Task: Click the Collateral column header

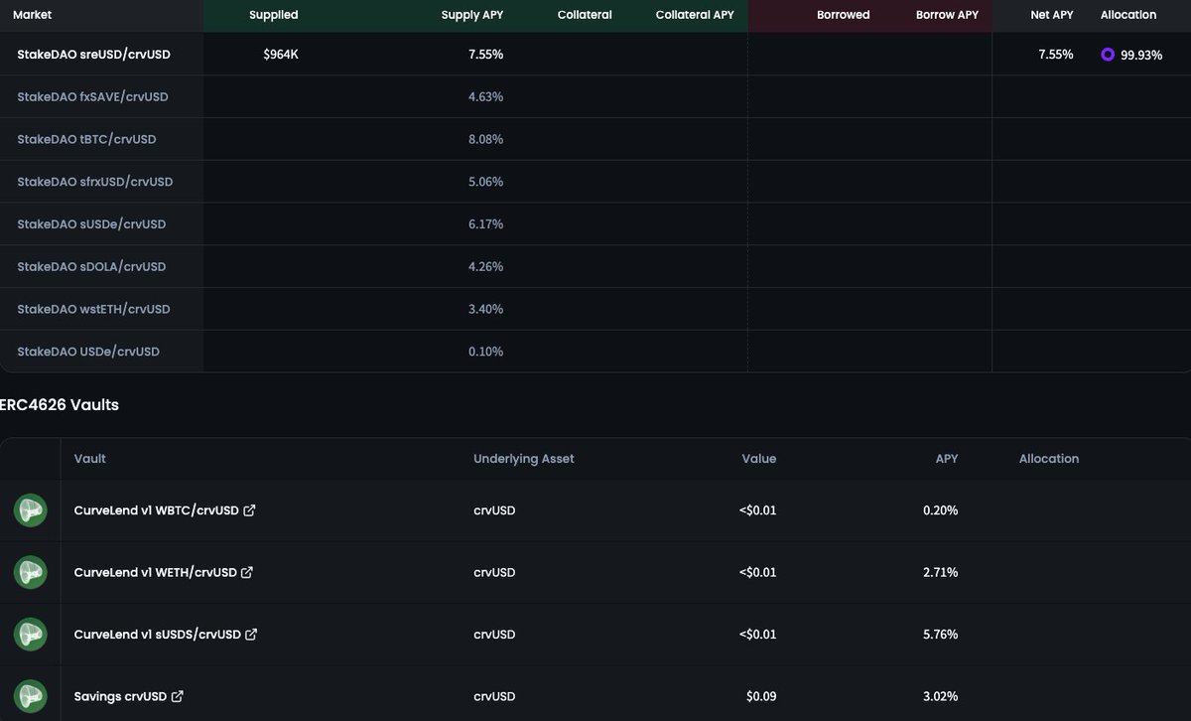Action: pos(585,15)
